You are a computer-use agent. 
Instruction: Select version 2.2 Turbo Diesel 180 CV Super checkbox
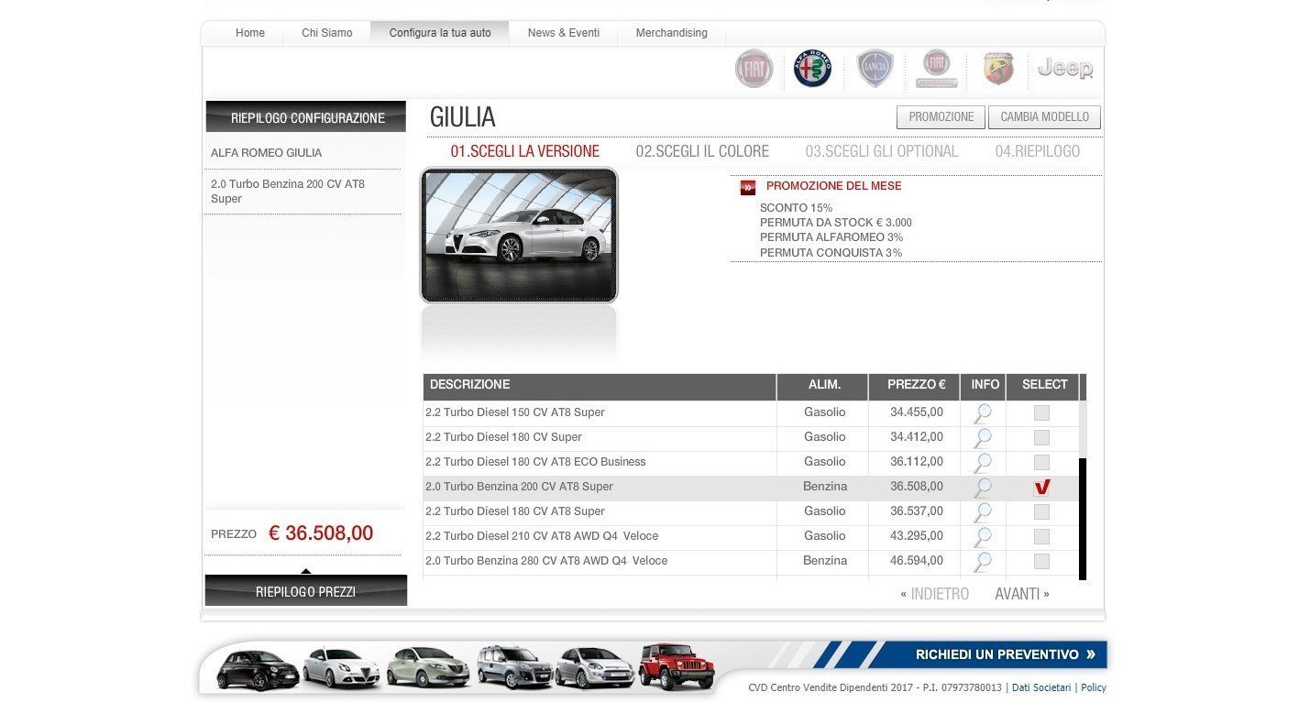point(1041,438)
